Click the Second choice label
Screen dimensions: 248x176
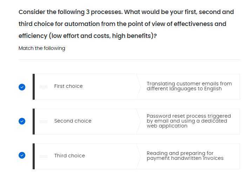73,121
